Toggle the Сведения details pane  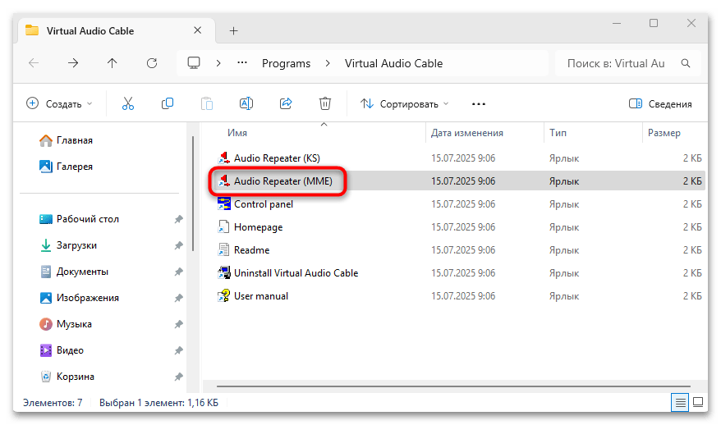pyautogui.click(x=660, y=104)
